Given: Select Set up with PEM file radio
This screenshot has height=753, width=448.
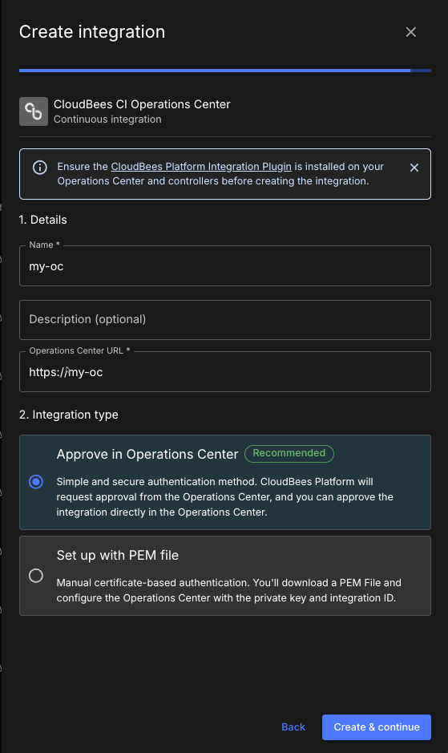Looking at the screenshot, I should click(36, 575).
